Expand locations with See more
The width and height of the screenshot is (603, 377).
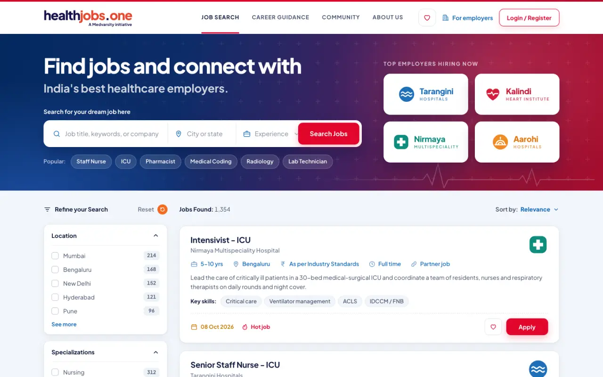(64, 324)
